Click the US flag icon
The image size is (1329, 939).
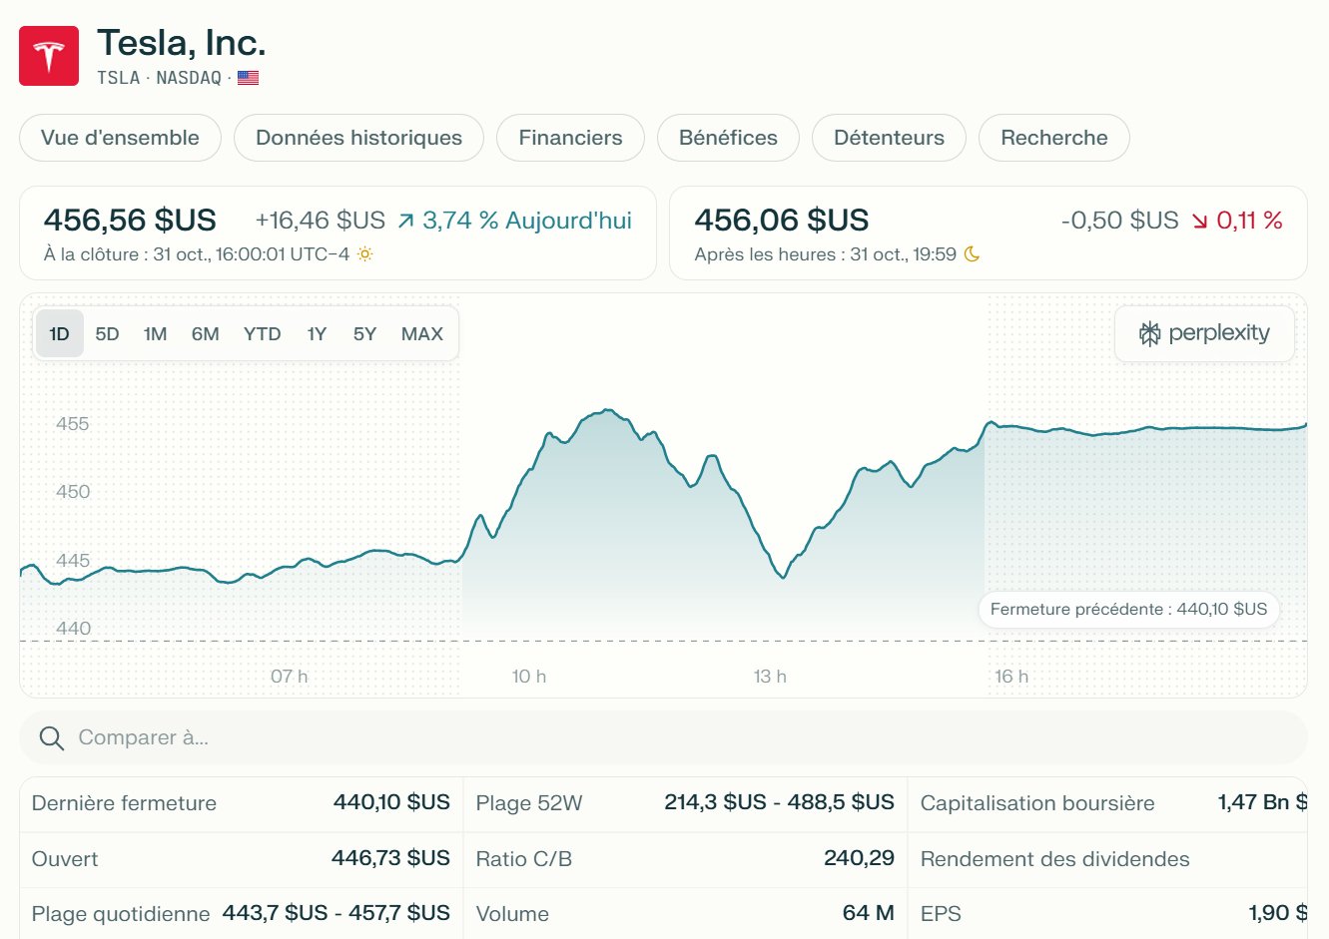pos(248,78)
